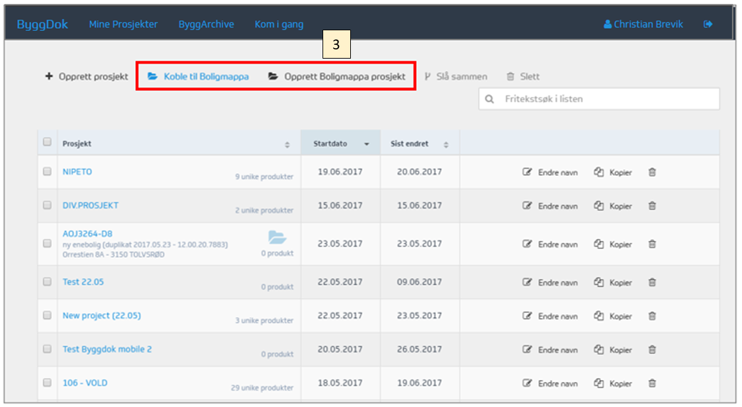Open the AOJ3264-D8 project link

point(87,234)
